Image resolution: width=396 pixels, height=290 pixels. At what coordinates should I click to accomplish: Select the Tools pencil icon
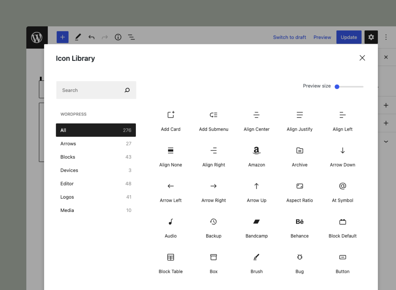(x=78, y=37)
